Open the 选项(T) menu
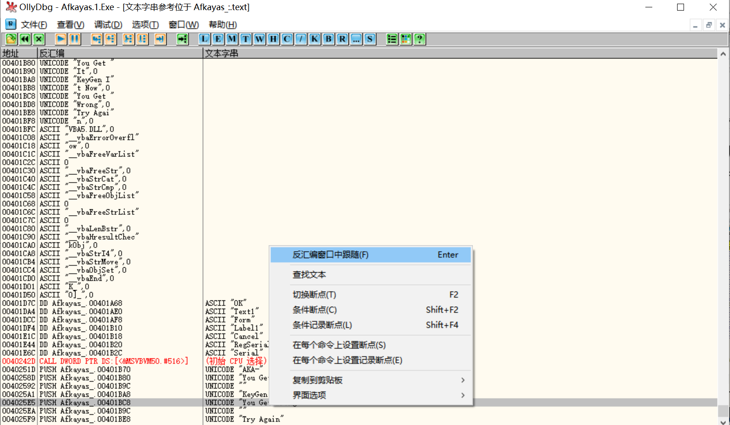The image size is (730, 425). click(145, 25)
